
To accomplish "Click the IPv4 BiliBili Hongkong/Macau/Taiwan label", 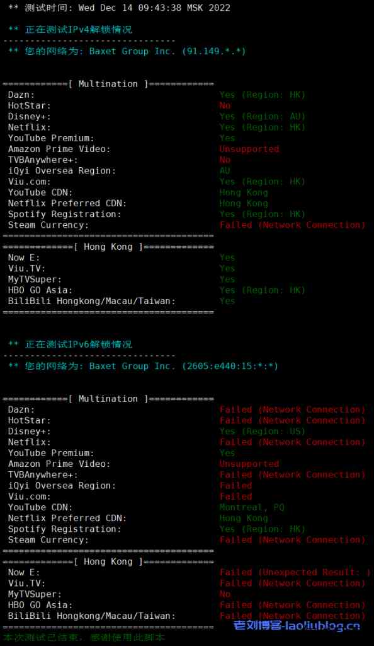I will (92, 301).
